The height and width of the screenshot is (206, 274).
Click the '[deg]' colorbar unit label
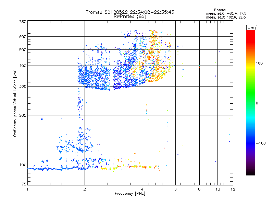point(251,27)
